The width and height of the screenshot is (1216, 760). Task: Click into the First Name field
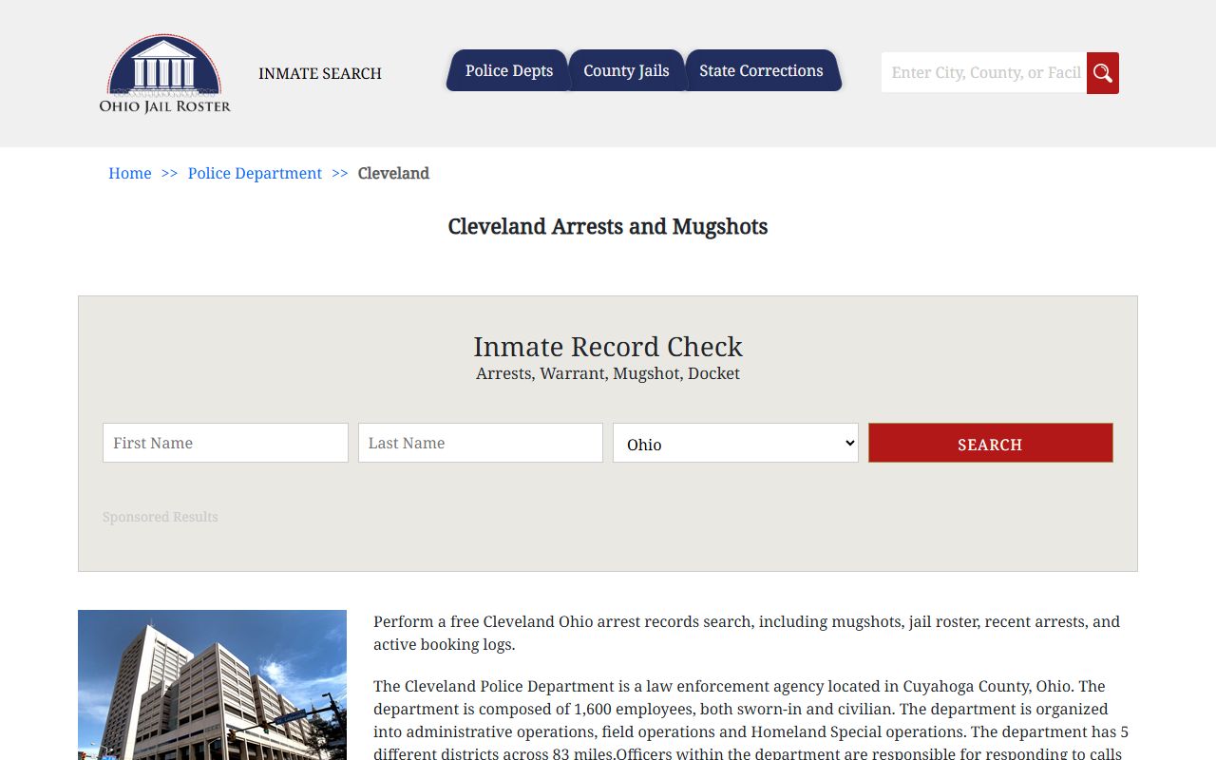click(225, 443)
